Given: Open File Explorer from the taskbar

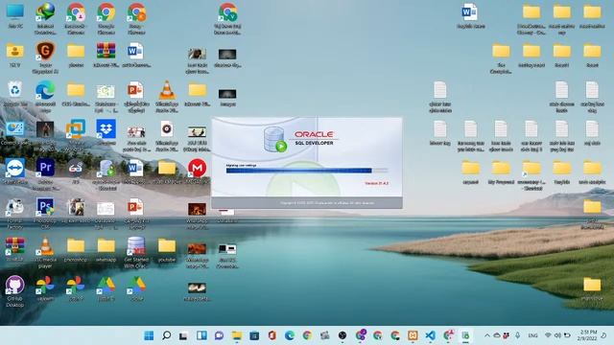Looking at the screenshot, I should [x=237, y=335].
